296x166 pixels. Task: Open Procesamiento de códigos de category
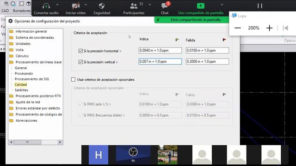click(x=39, y=114)
